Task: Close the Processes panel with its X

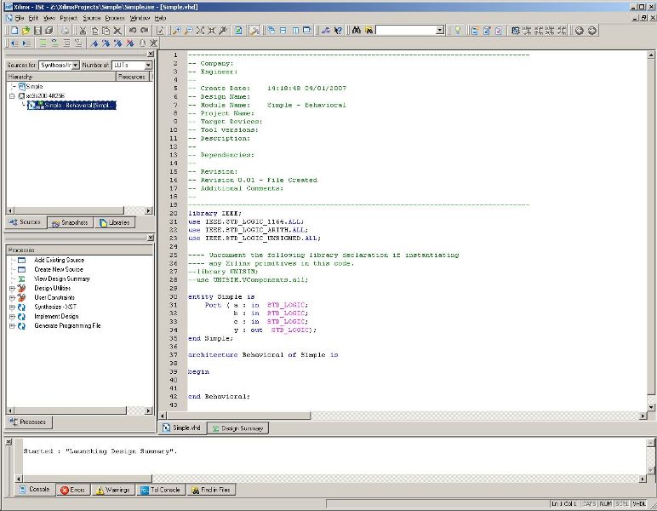Action: (151, 238)
